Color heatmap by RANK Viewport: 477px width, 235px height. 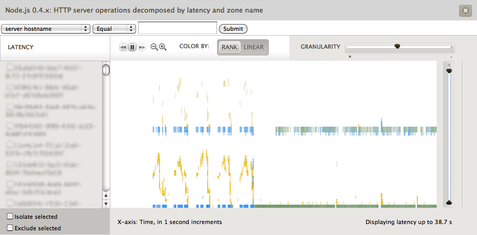[229, 47]
